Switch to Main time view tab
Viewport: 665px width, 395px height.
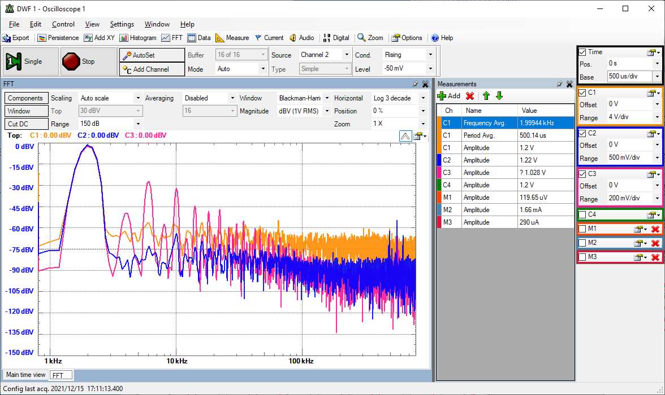point(25,375)
